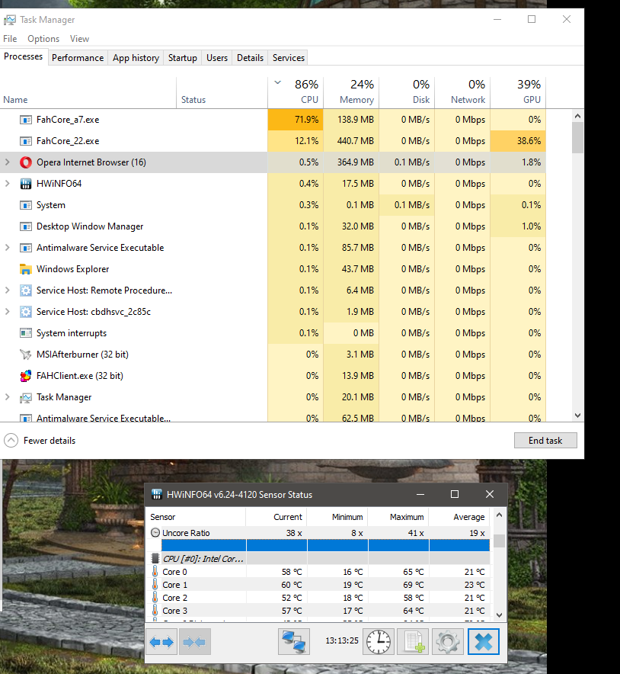This screenshot has width=620, height=674.
Task: Sort by the Network column header
Action: pos(462,92)
